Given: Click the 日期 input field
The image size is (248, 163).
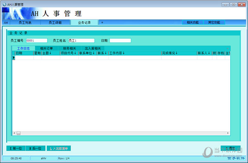Looking at the screenshot, I should click(x=120, y=40).
